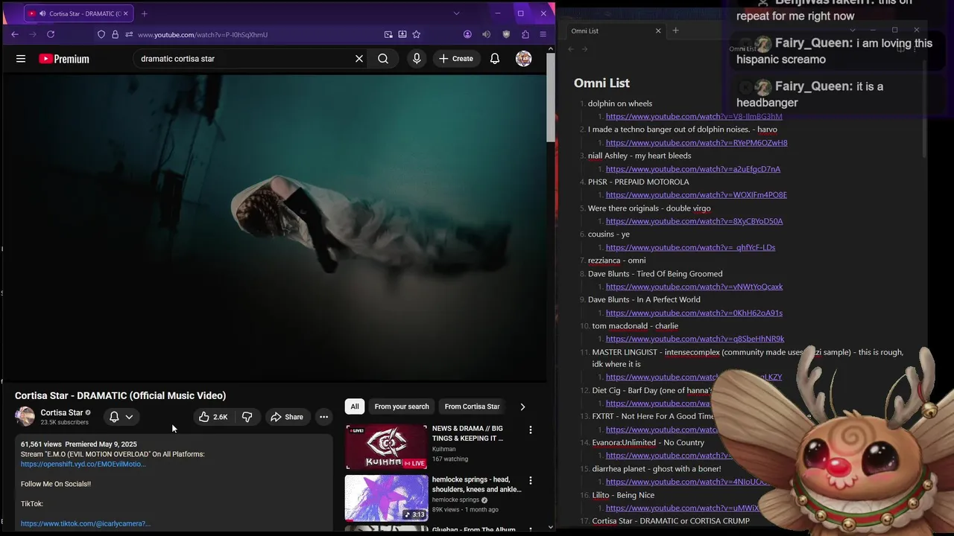954x536 pixels.
Task: Open the cousins - ye YouTube link
Action: [x=690, y=247]
